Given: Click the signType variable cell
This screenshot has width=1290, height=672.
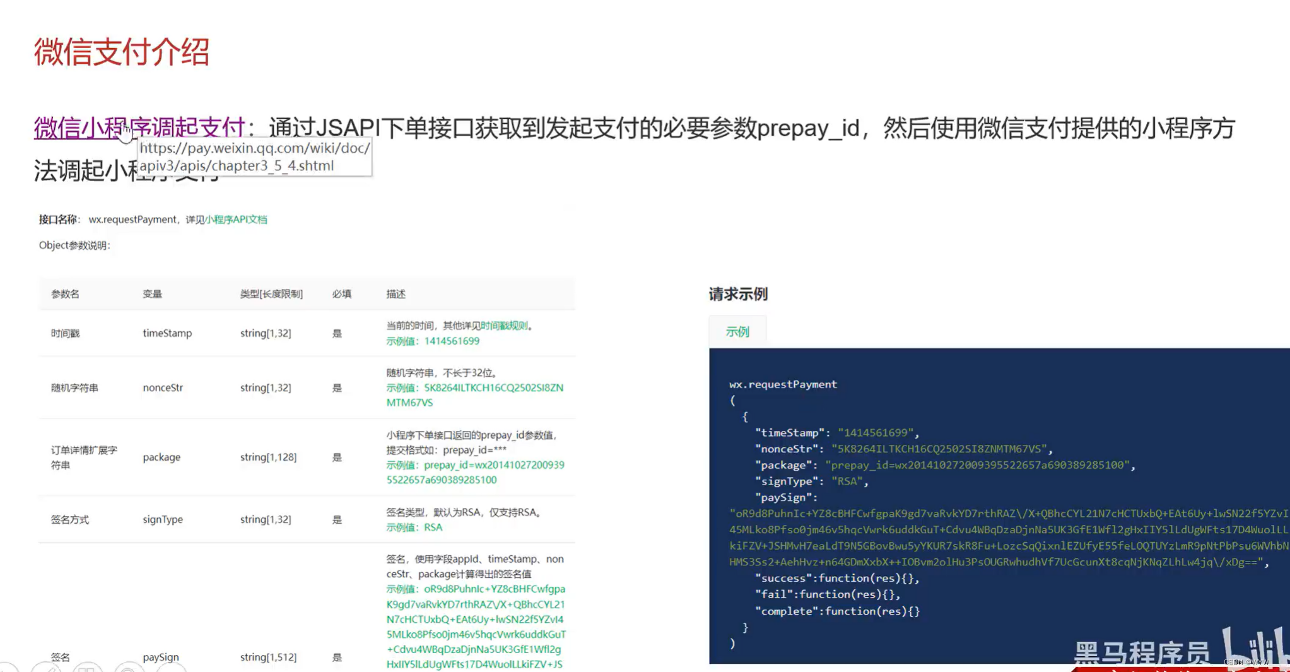Looking at the screenshot, I should pos(163,519).
